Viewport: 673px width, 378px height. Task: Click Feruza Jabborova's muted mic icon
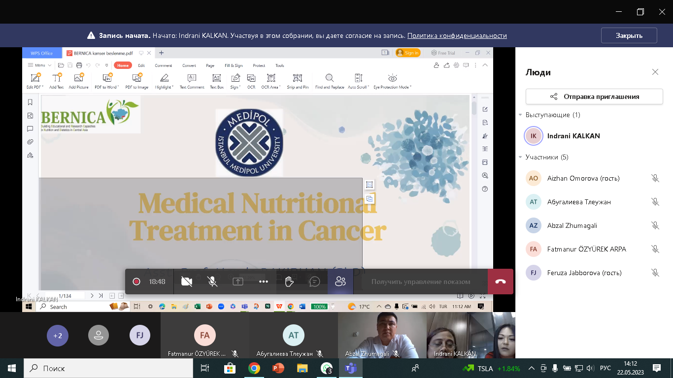click(x=655, y=272)
